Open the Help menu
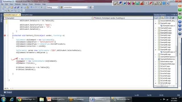The height and width of the screenshot is (102, 182). point(44,4)
